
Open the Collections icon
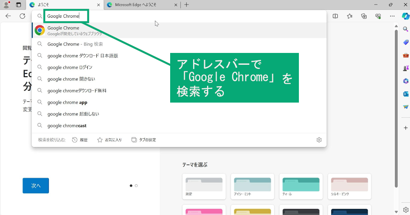[x=364, y=16]
